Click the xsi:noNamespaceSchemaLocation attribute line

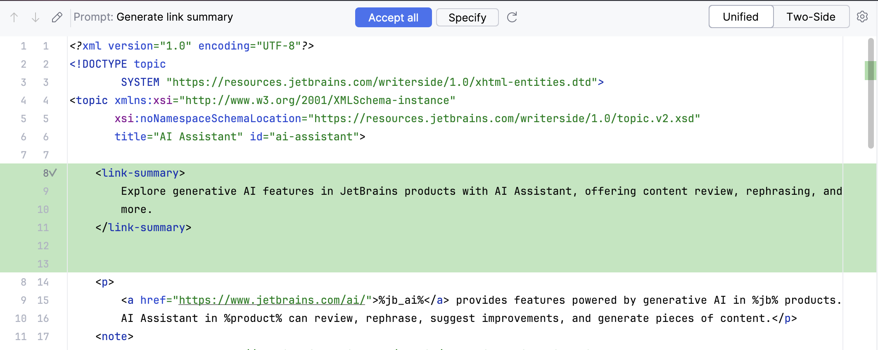407,118
